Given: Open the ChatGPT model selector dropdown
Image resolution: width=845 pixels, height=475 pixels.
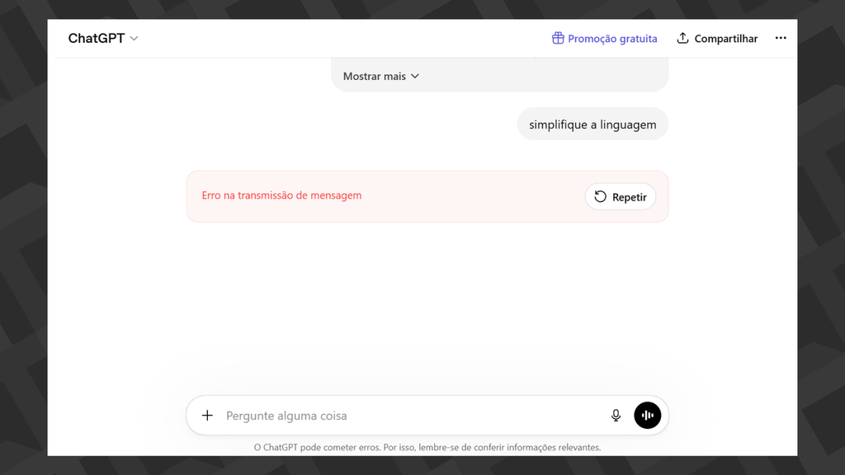Looking at the screenshot, I should point(103,38).
